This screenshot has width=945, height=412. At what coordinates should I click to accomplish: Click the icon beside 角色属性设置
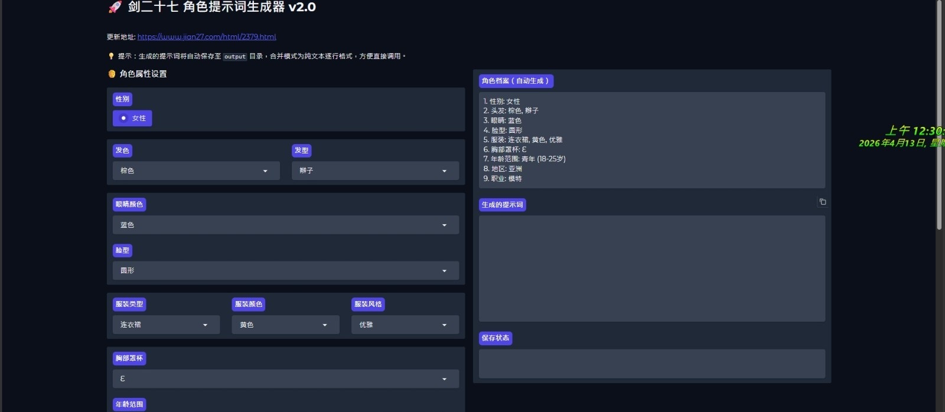coord(112,74)
